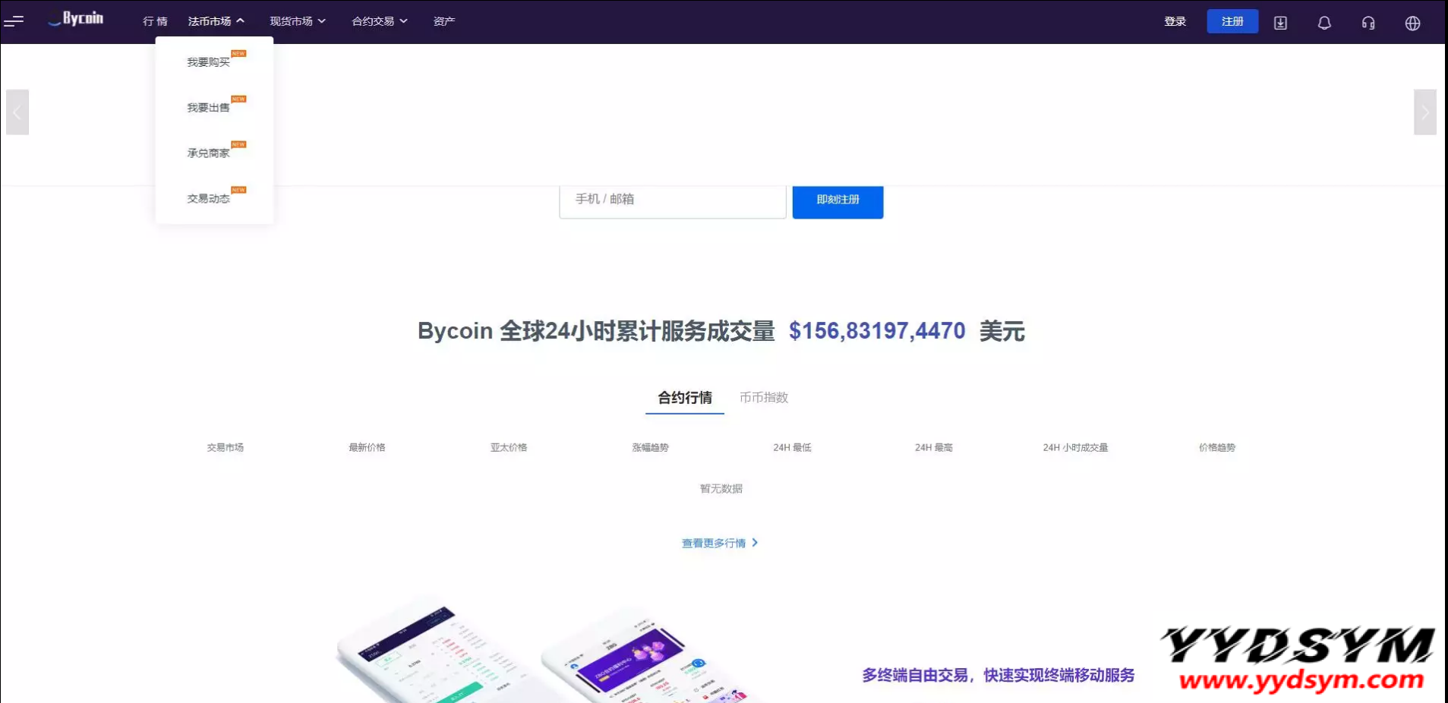
Task: Open the notification bell
Action: (x=1324, y=23)
